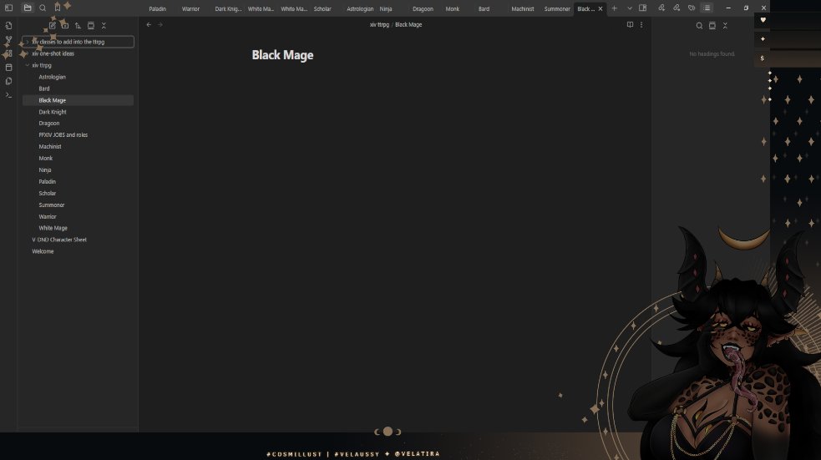Screen dimensions: 821x460
Task: Switch to the Warrior tab
Action: 190,9
